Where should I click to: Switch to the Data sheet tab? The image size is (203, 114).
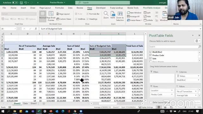click(x=25, y=104)
